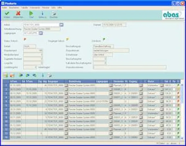Click the green Sichern checkmark icon
This screenshot has height=146, width=186.
click(x=7, y=14)
